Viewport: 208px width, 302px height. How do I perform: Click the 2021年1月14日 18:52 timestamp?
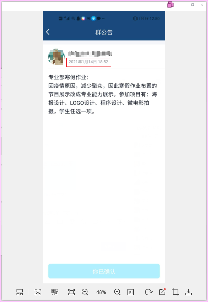tap(88, 62)
